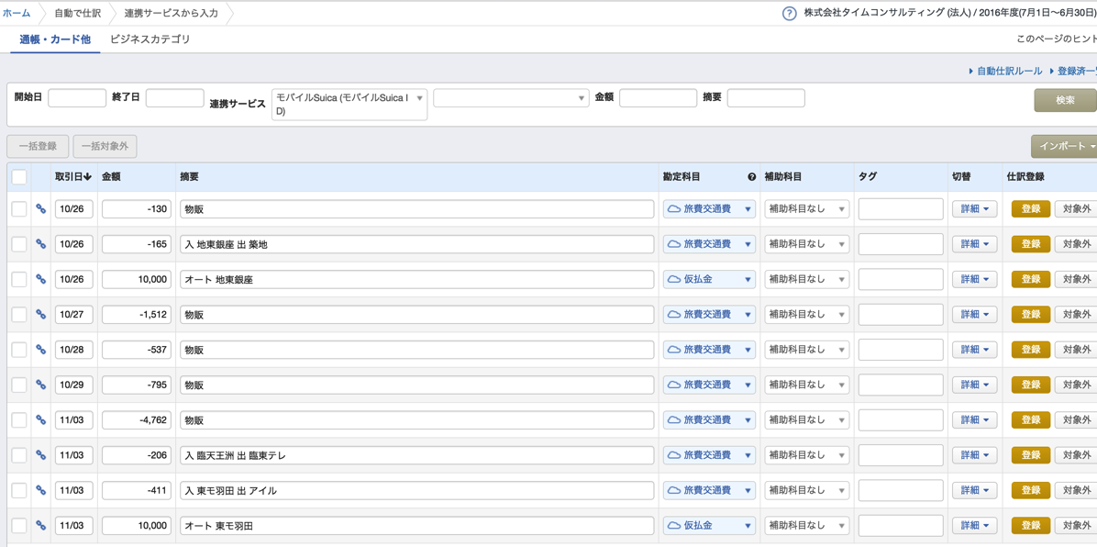Click 登録 button in 10/26 -130 row
This screenshot has height=547, width=1097.
tap(1031, 208)
